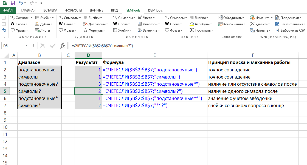Switch to the ФОРМУЛЫ tab
307x165 pixels.
coord(74,10)
